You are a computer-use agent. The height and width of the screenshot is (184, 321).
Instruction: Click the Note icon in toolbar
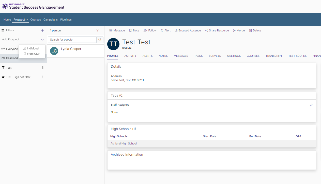click(131, 30)
